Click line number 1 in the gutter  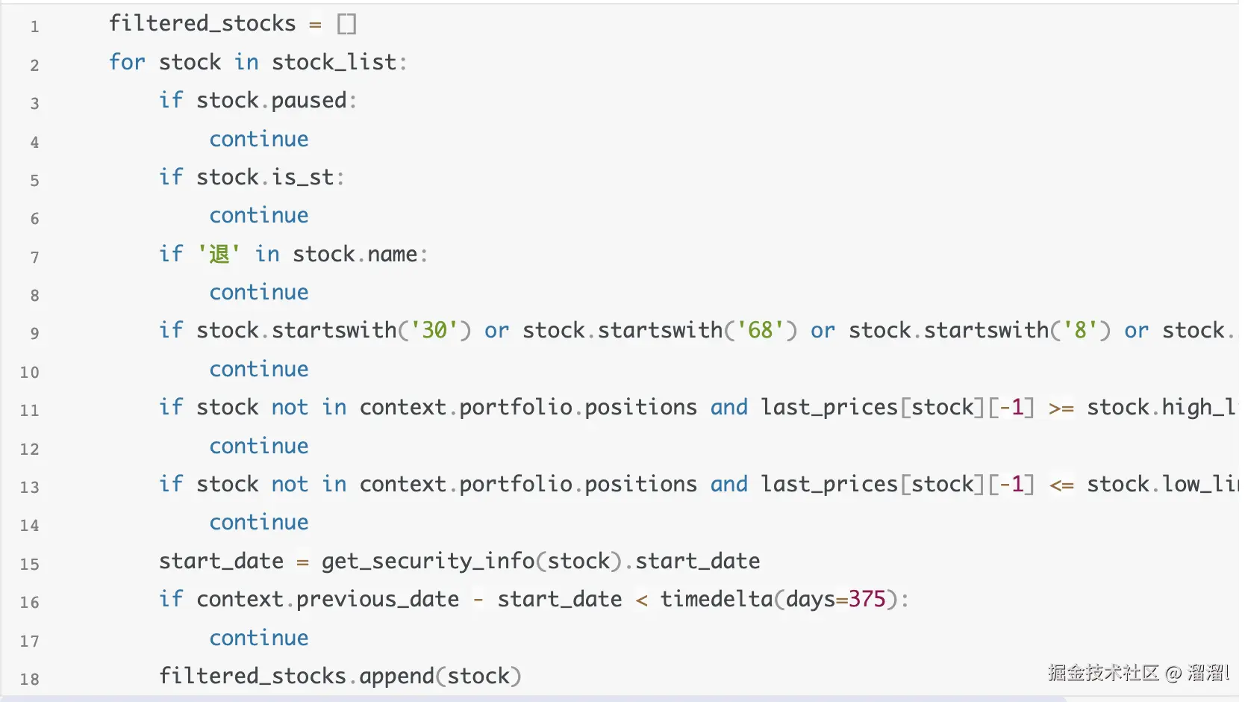click(34, 27)
